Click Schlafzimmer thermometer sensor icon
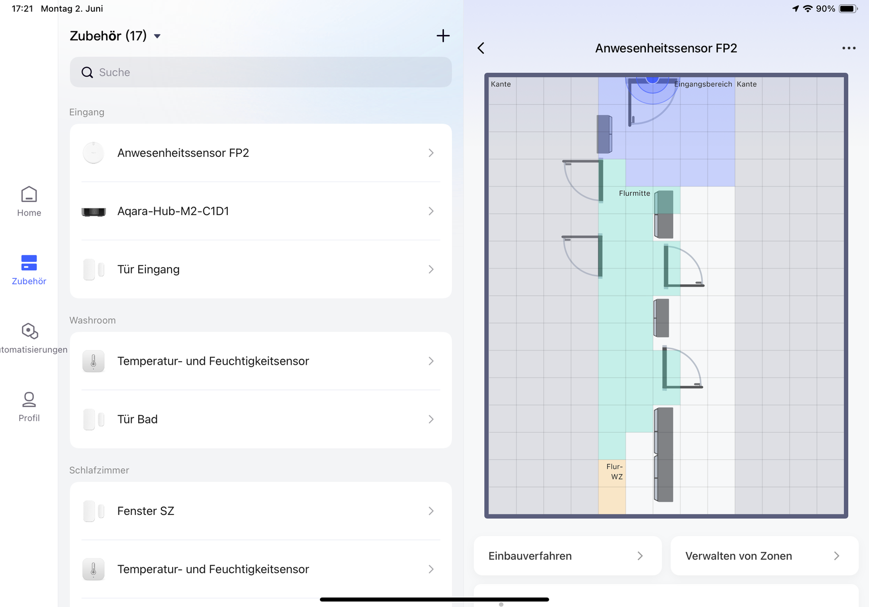This screenshot has width=869, height=607. pyautogui.click(x=93, y=569)
